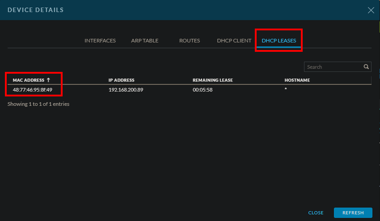Click the asterisk hostname cell

(286, 90)
